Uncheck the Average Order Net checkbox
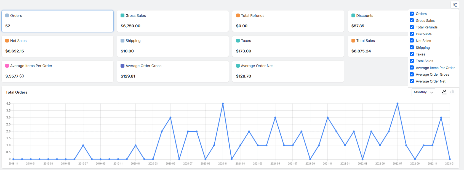Screen dimensions: 464x170 (x=412, y=81)
